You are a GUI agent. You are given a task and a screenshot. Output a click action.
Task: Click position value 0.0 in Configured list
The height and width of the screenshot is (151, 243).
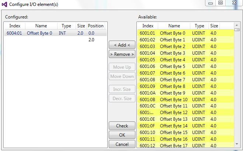click(x=91, y=33)
